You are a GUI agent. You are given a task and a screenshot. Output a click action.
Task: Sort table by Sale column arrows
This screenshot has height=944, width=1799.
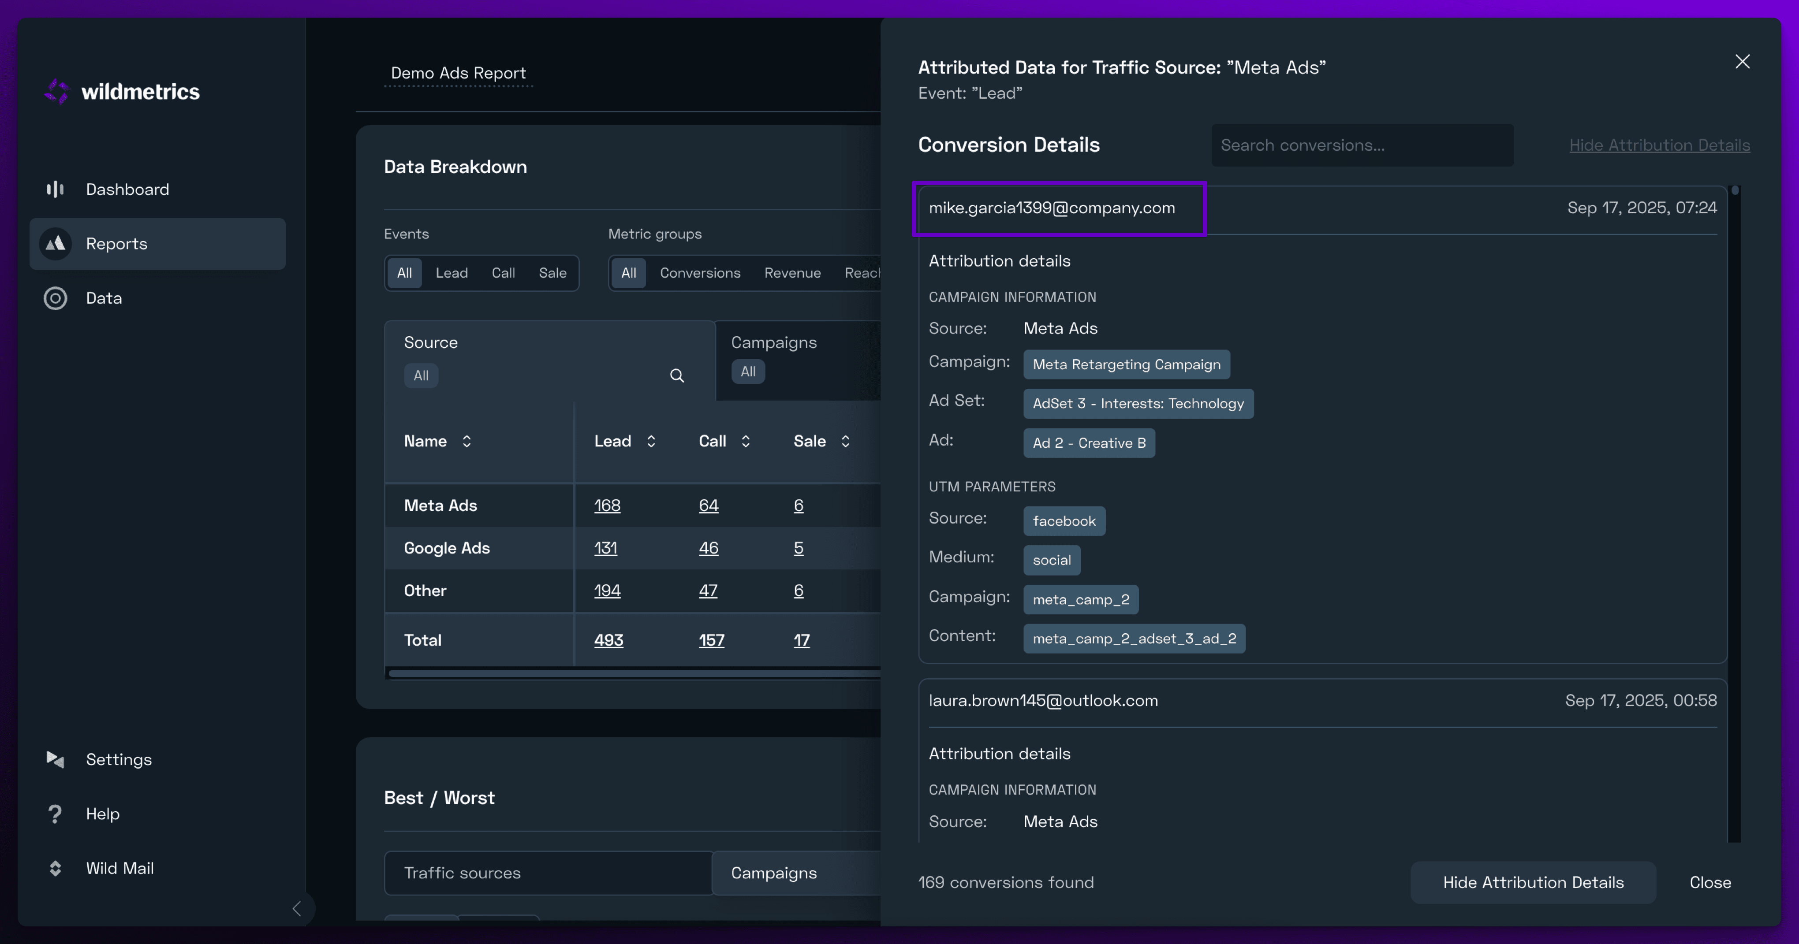tap(845, 441)
